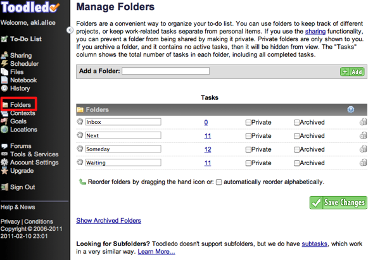Click the delete icon for Waiting folder

[x=363, y=163]
